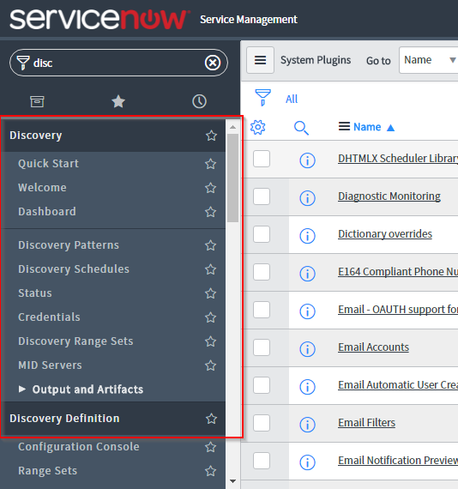Image resolution: width=458 pixels, height=489 pixels.
Task: Open Discovery Range Sets module
Action: tap(75, 341)
